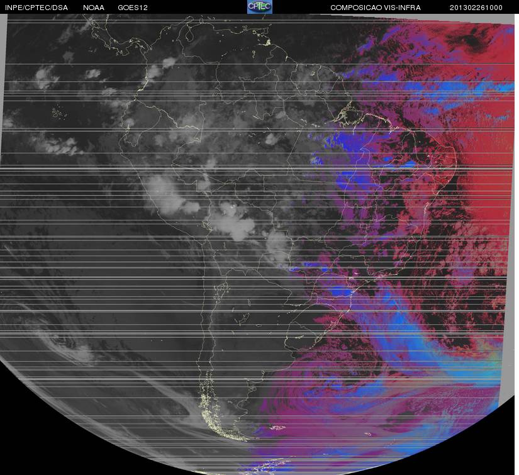Viewport: 519px width, 475px height.
Task: Select the GOES12 satellite label
Action: (133, 8)
